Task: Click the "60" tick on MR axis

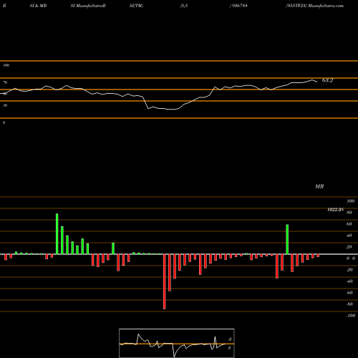Action: (x=349, y=224)
